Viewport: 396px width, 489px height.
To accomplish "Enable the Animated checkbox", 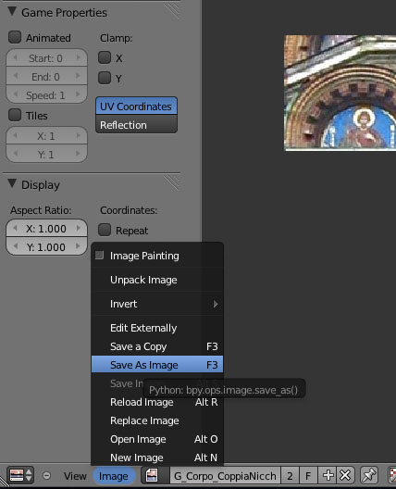I will (15, 37).
